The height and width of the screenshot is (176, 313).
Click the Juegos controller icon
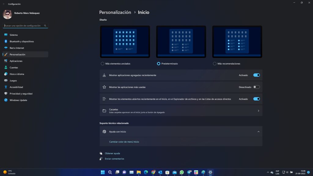click(6, 81)
